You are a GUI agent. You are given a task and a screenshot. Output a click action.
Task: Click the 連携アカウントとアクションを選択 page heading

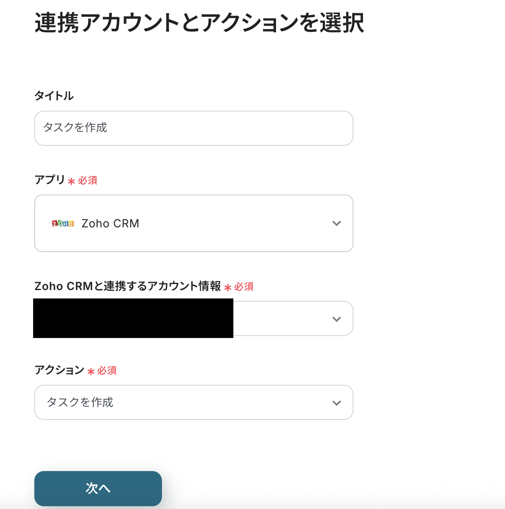[x=199, y=23]
